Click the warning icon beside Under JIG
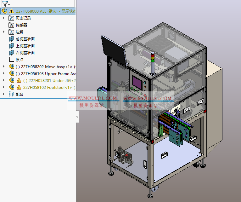 [x=19, y=80]
